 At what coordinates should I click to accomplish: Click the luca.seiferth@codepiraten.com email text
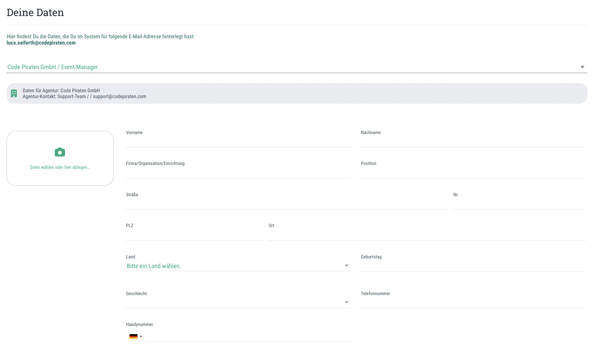click(x=41, y=43)
